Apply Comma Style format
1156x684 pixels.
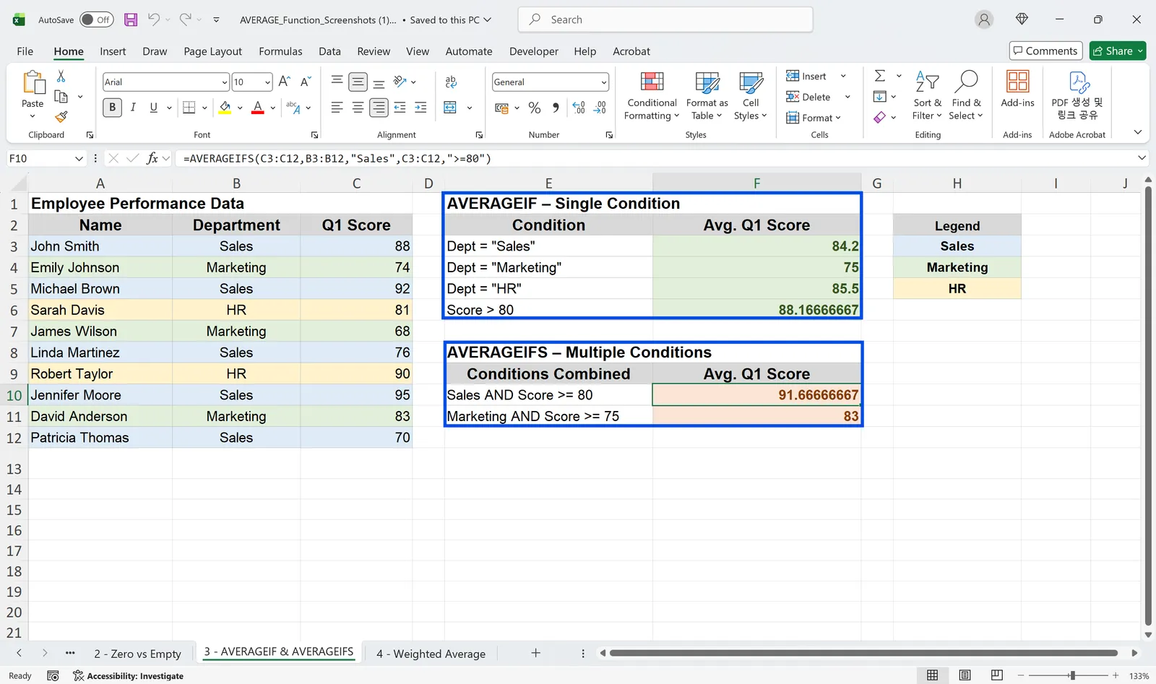point(556,108)
